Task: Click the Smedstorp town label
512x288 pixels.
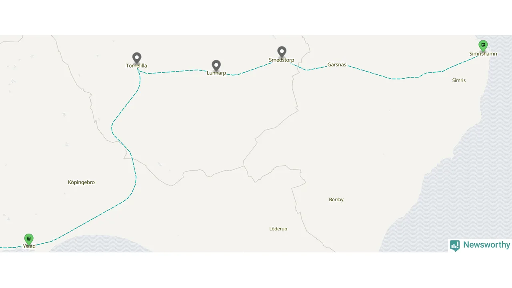Action: [x=281, y=60]
